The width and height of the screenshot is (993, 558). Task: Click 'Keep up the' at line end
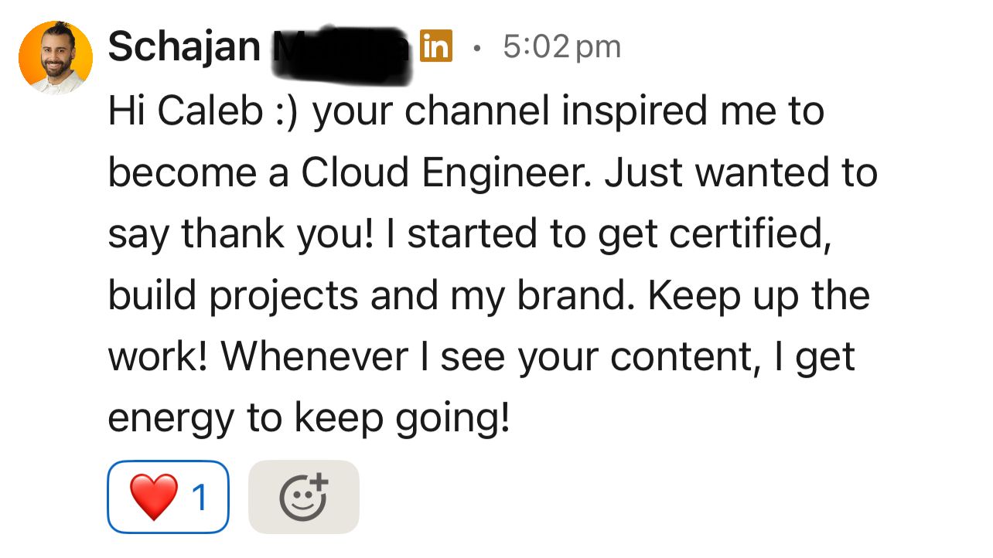point(759,295)
